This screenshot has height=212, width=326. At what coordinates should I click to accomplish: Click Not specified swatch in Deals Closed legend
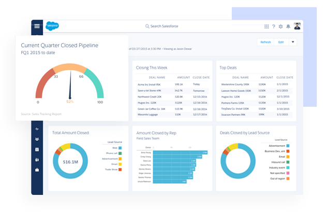(288, 173)
